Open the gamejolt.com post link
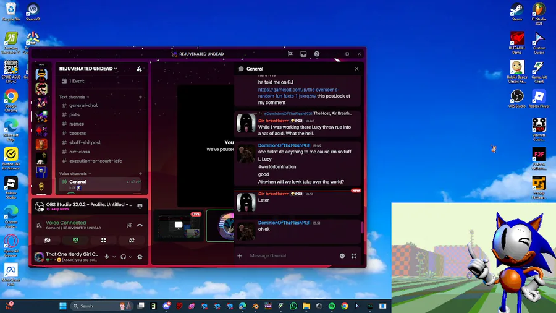Screen dimensions: 556x313 [298, 93]
